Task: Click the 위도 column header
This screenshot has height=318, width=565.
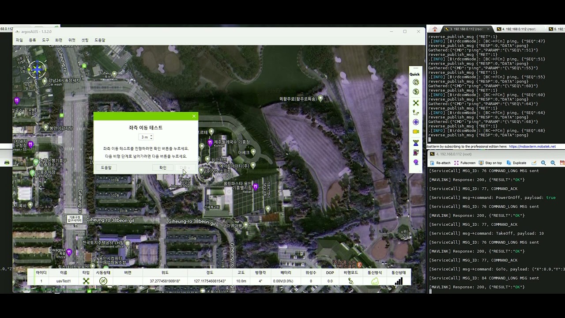Action: (165, 273)
